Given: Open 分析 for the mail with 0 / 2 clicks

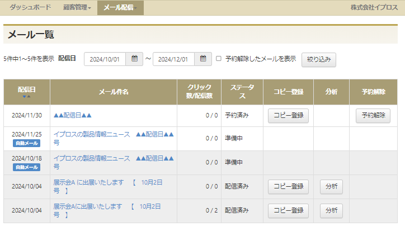Looking at the screenshot, I should 331,210.
